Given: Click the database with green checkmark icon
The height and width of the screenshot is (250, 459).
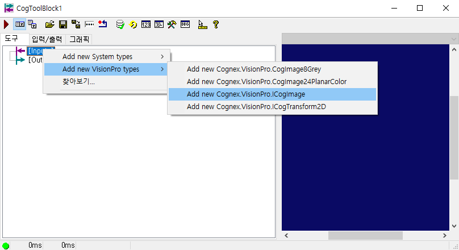Looking at the screenshot, I should tap(120, 24).
